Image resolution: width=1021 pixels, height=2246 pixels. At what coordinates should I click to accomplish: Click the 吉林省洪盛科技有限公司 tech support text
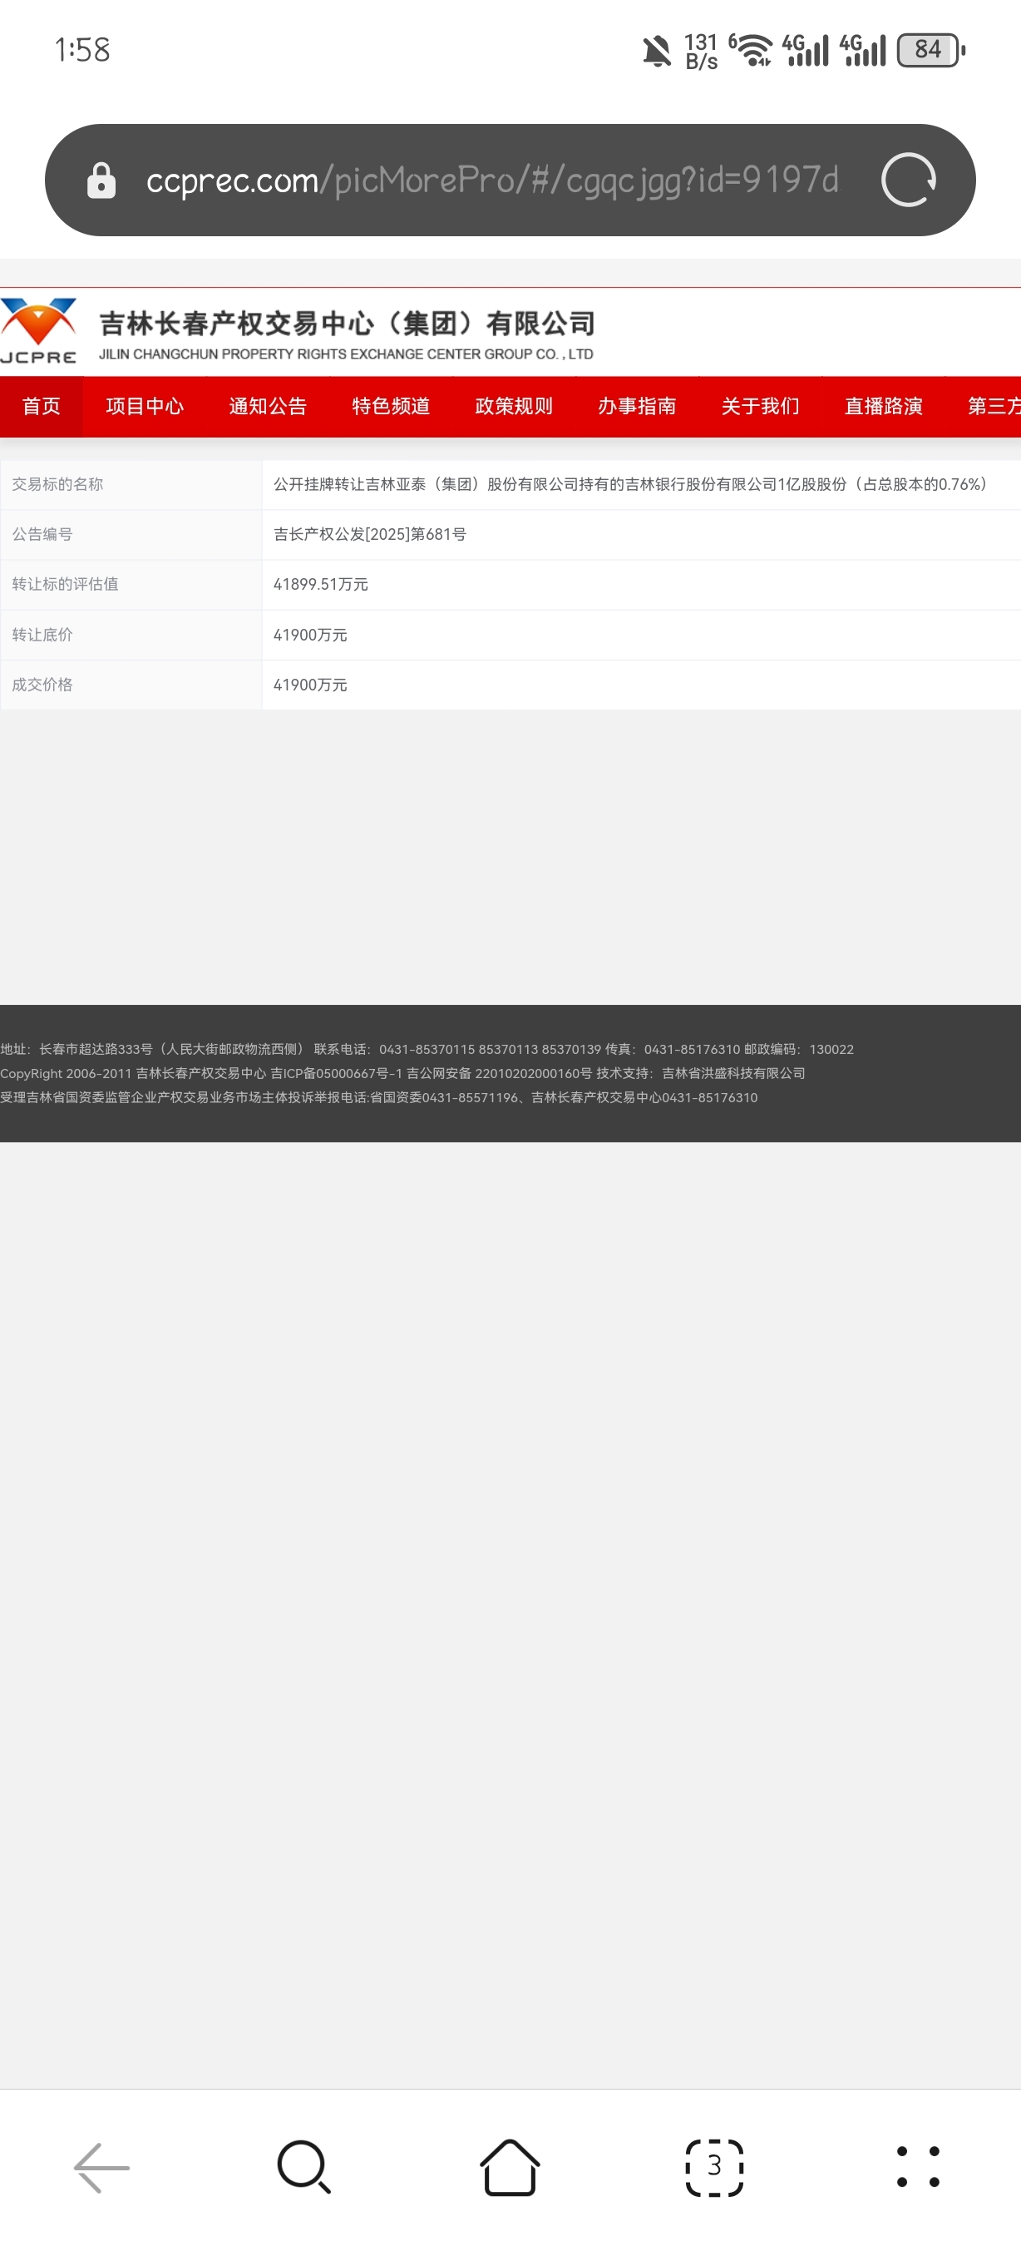click(x=733, y=1073)
